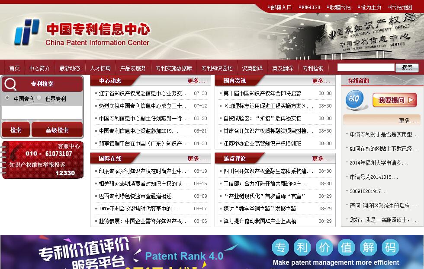
Task: Click the patent search text field
Action: [42, 113]
